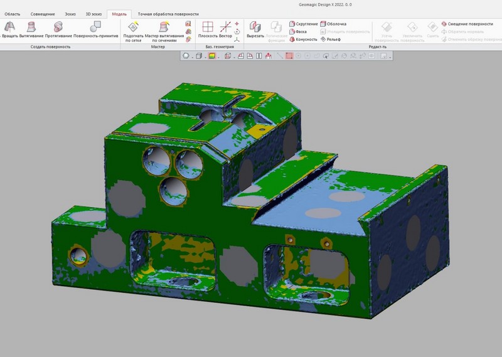Screen dimensions: 502x357
Task: Switch to the Совмещение tab
Action: pyautogui.click(x=43, y=14)
